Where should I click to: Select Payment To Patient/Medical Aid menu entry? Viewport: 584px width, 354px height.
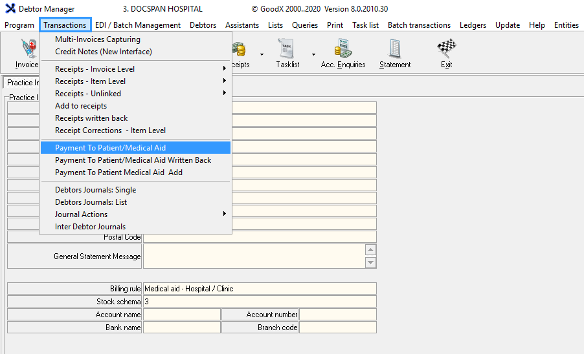point(110,148)
